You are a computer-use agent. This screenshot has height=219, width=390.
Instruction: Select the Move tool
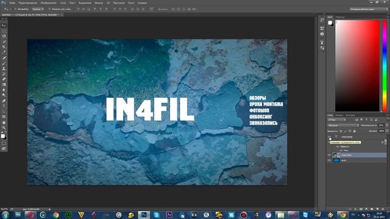(4, 26)
